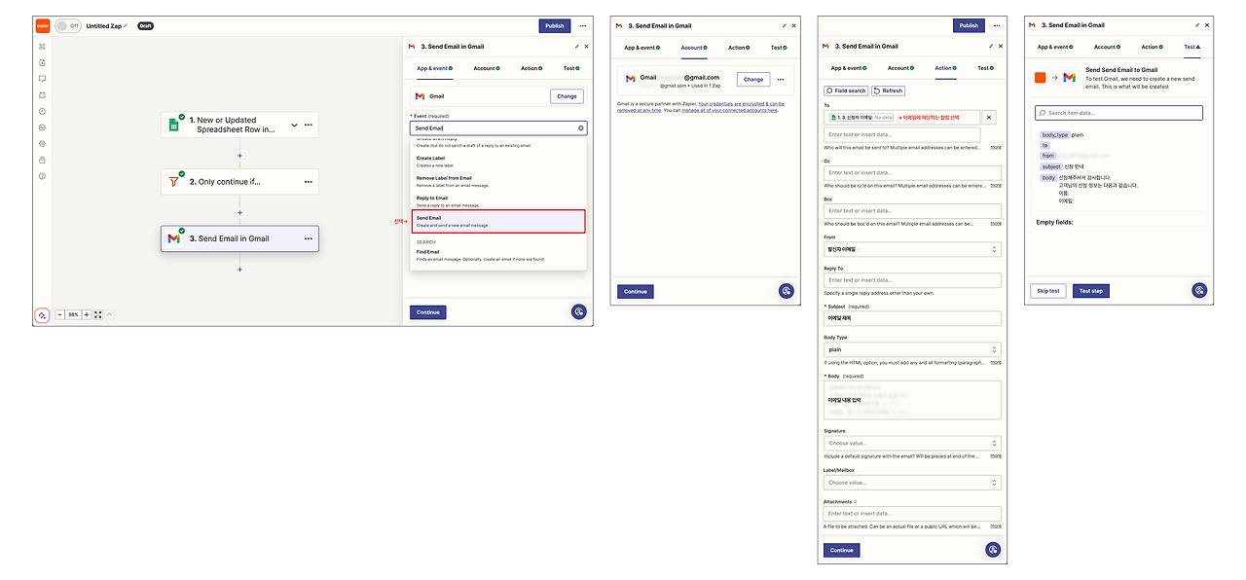
Task: Click the Refresh button in the Action panel
Action: pyautogui.click(x=888, y=91)
